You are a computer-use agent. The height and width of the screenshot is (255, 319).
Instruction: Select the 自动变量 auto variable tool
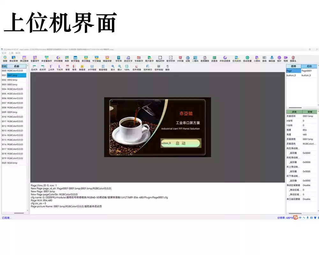[x=247, y=59]
